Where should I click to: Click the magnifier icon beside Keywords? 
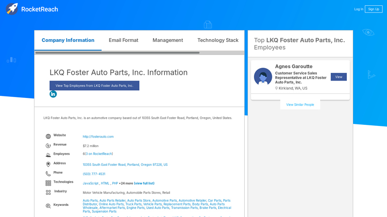click(48, 206)
